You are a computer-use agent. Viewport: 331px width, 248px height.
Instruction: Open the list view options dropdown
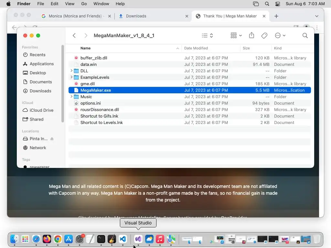[x=207, y=36]
